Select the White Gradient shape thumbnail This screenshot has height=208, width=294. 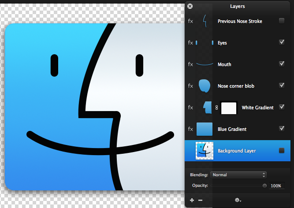coord(207,108)
